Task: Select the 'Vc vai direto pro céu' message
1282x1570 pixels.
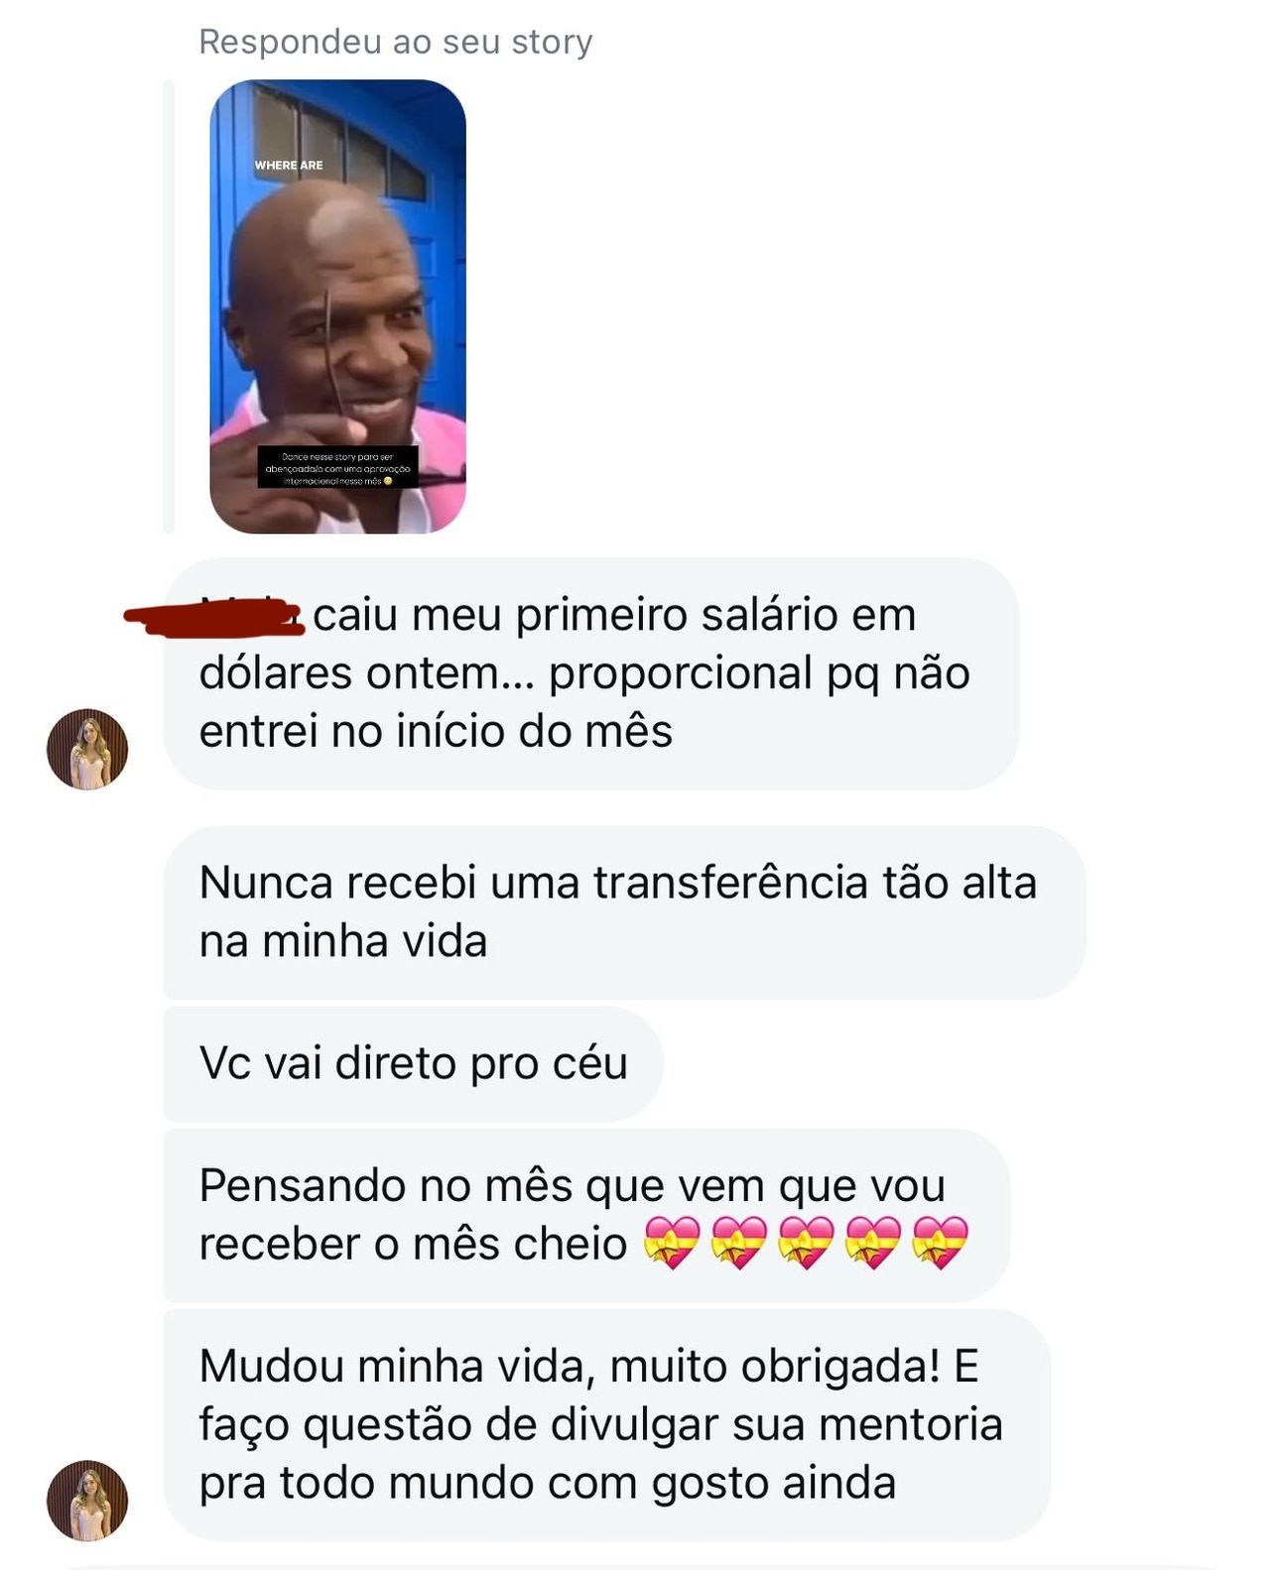Action: point(413,1063)
